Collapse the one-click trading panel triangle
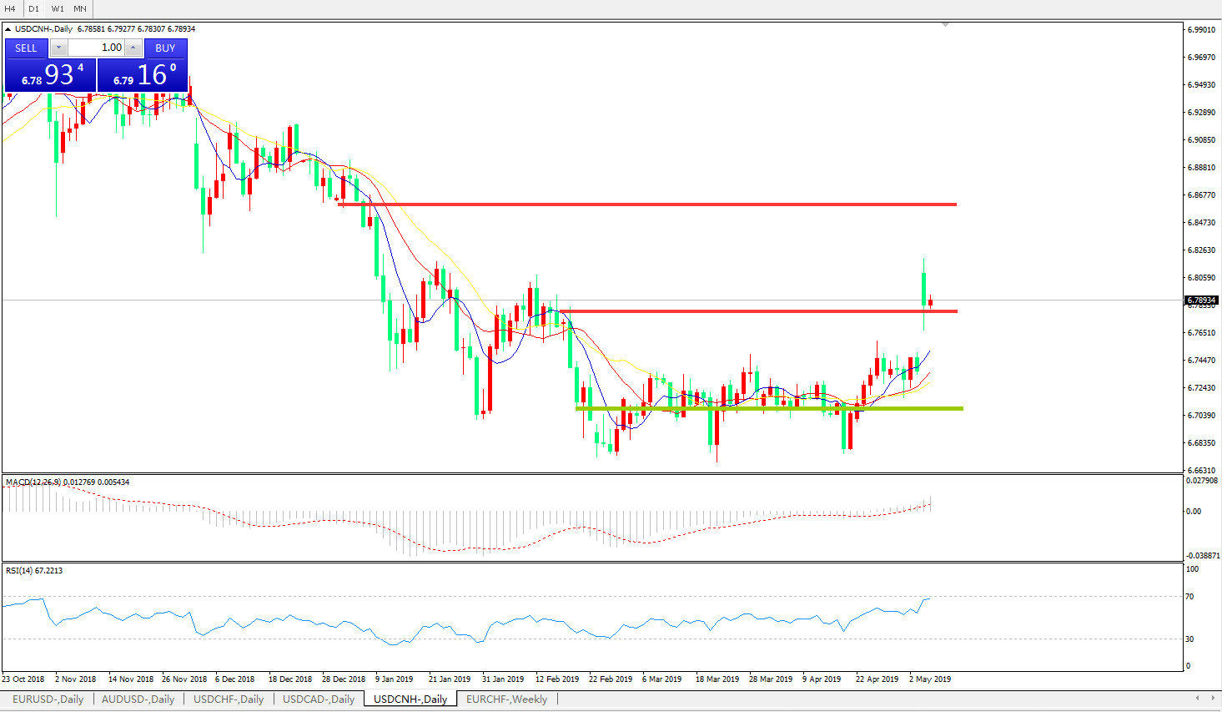Image resolution: width=1222 pixels, height=712 pixels. [8, 29]
